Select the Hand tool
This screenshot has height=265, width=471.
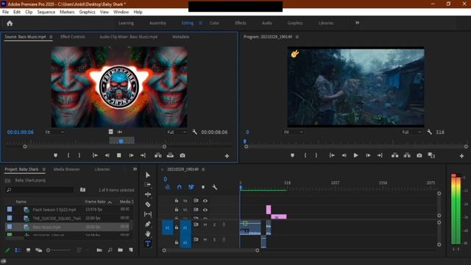(148, 233)
